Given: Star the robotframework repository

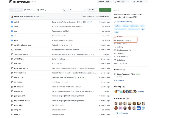Looking at the screenshot, I should [138, 2].
